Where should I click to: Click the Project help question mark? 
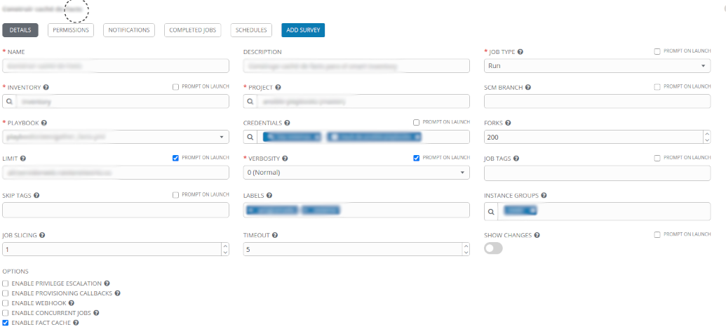point(278,87)
